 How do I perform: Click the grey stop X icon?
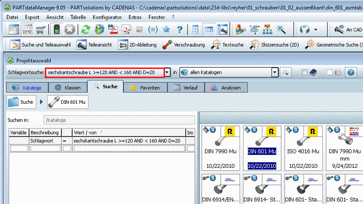[70, 29]
